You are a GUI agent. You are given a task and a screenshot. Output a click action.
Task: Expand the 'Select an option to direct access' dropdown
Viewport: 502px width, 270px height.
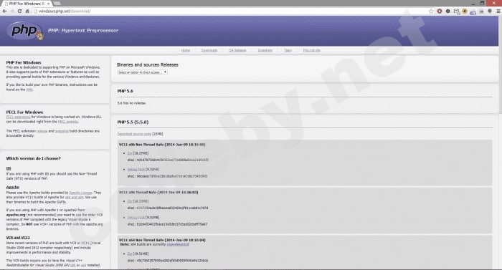tap(142, 72)
